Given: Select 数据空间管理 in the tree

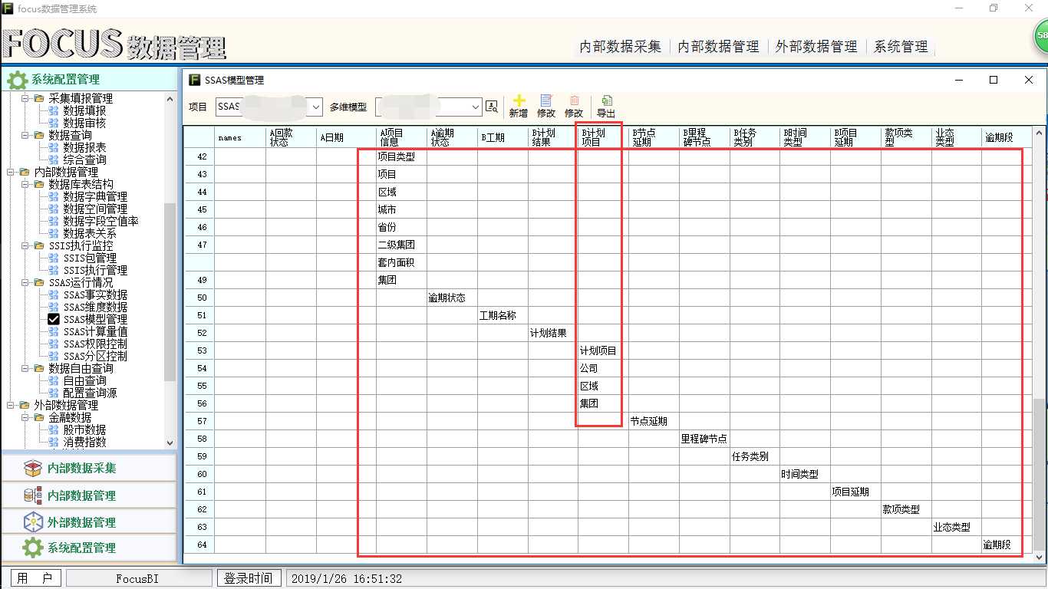Looking at the screenshot, I should [x=95, y=209].
